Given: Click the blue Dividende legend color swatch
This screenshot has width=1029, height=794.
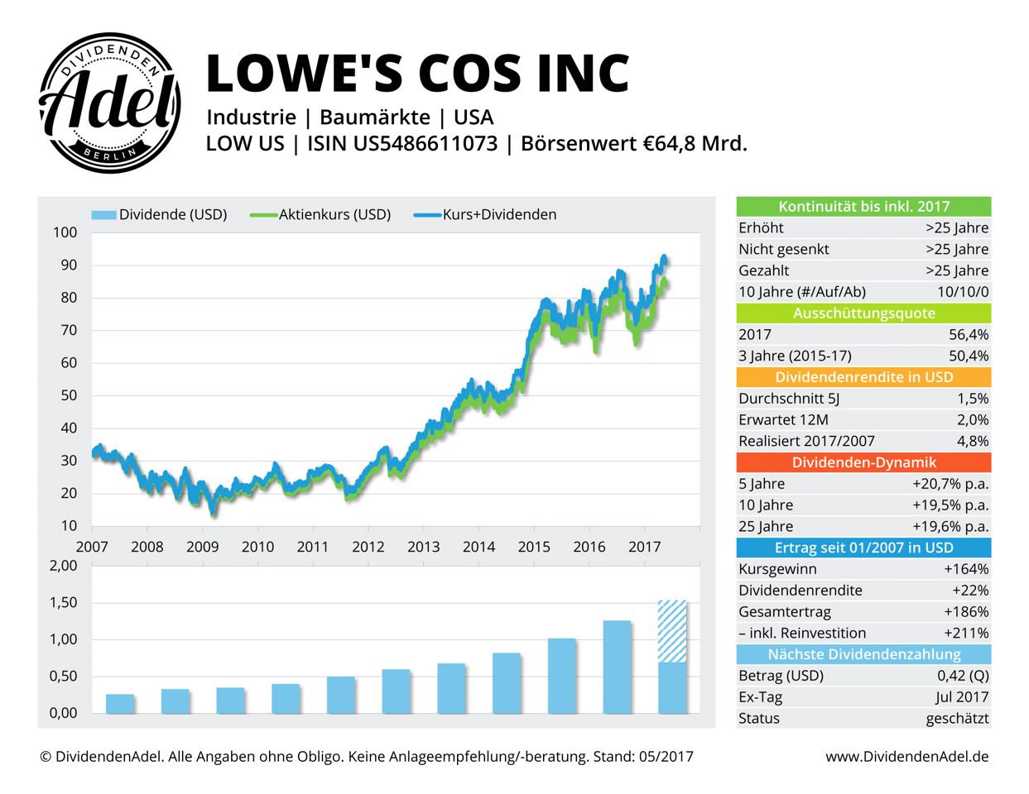Looking at the screenshot, I should (102, 214).
